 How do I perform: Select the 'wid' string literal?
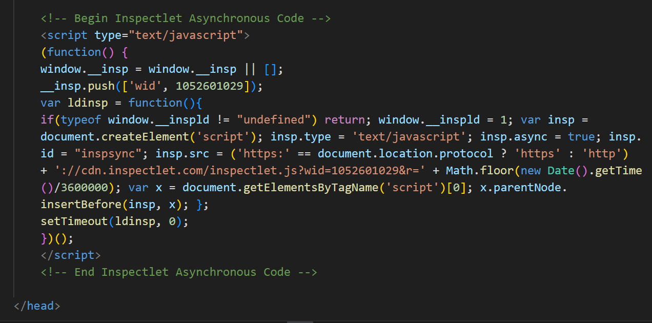pos(144,86)
